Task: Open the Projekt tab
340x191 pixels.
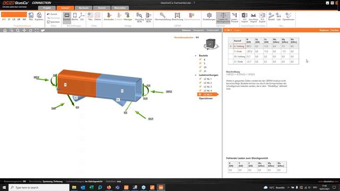Action: tap(47, 8)
